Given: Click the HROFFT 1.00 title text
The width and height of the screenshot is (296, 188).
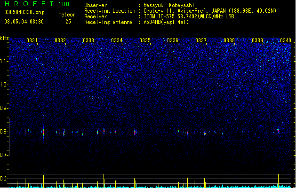Looking at the screenshot, I should (37, 4).
